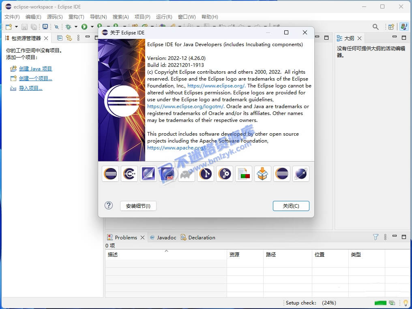
Task: Click the magnifier Search icon at toolbar right
Action: (376, 27)
